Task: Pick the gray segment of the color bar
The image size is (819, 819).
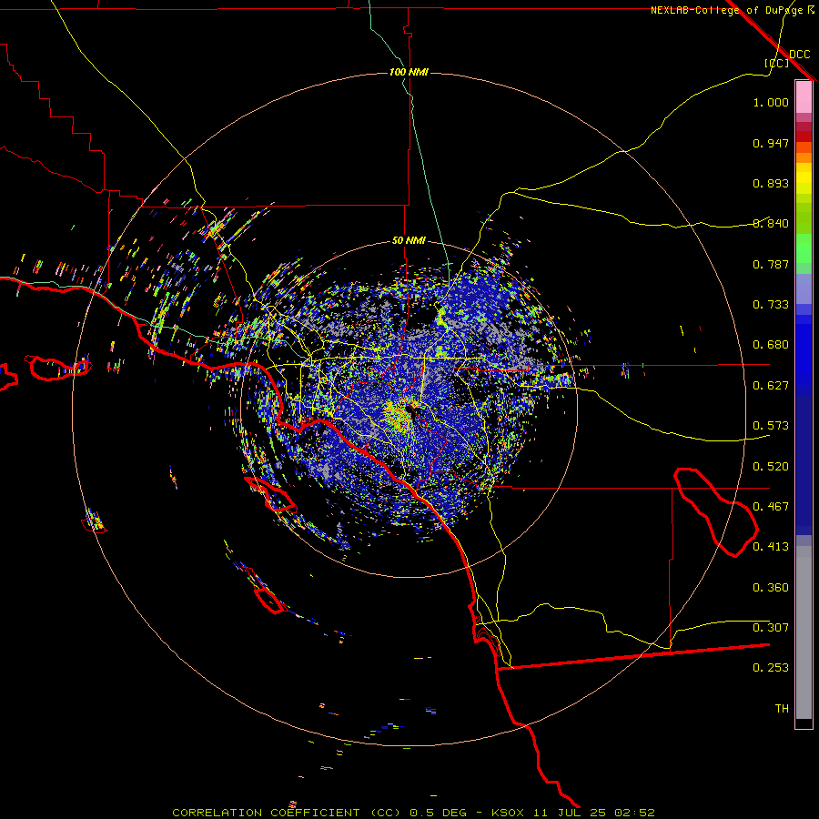Action: pyautogui.click(x=804, y=632)
